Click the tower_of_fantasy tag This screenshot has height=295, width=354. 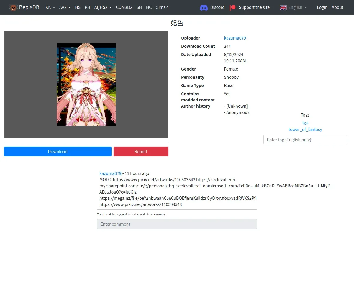305,130
